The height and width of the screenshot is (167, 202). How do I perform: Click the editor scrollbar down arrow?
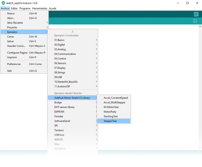tap(200, 148)
